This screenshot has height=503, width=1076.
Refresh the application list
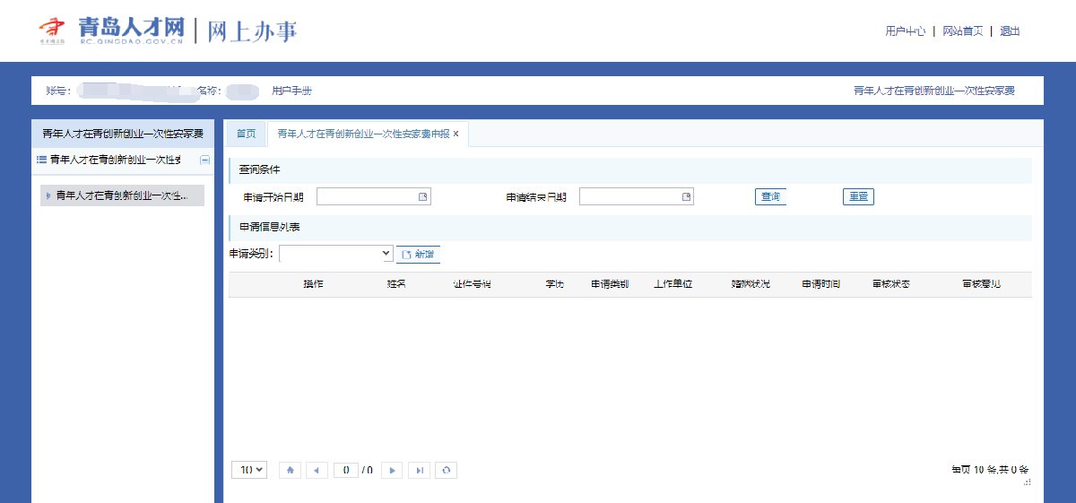tap(446, 470)
